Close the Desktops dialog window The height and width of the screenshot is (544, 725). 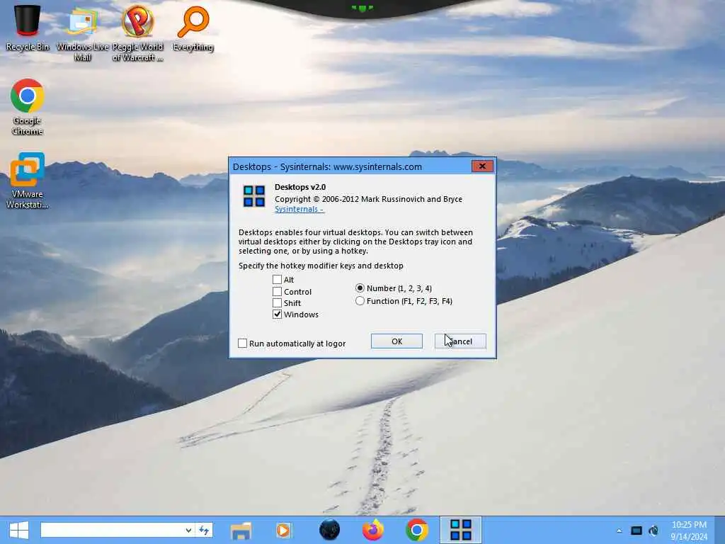tap(482, 166)
